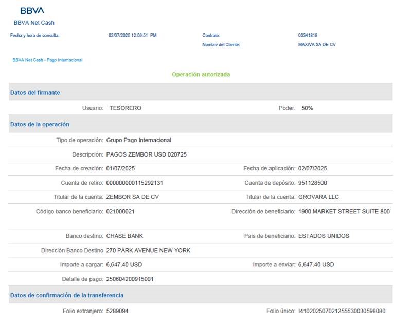Select the Poder value 50%

[307, 108]
